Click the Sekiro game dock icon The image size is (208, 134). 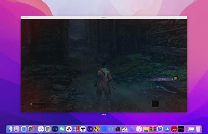(x=181, y=129)
